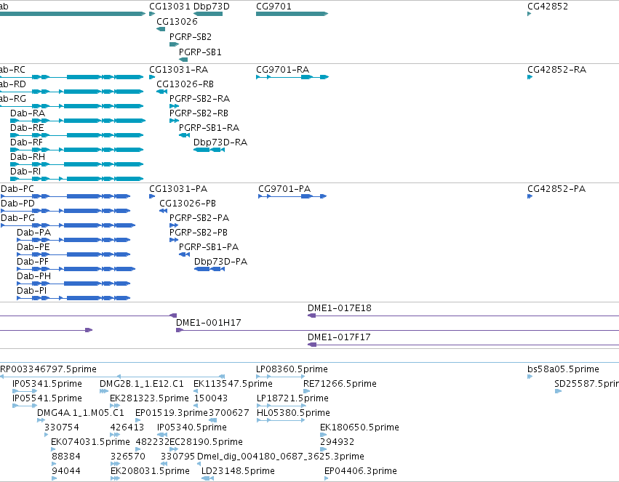This screenshot has width=619, height=482.
Task: Click protein CG13026-PB
Action: pyautogui.click(x=188, y=204)
